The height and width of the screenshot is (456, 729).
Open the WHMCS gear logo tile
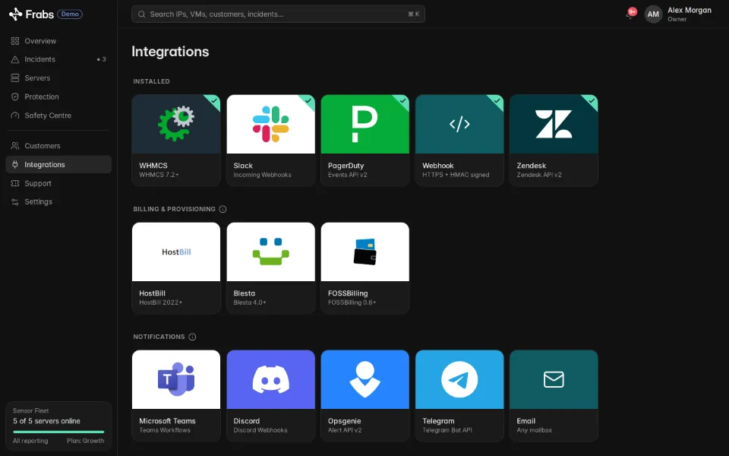[x=176, y=124]
